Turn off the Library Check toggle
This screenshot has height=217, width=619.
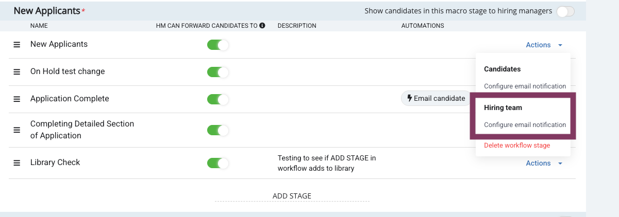(218, 163)
